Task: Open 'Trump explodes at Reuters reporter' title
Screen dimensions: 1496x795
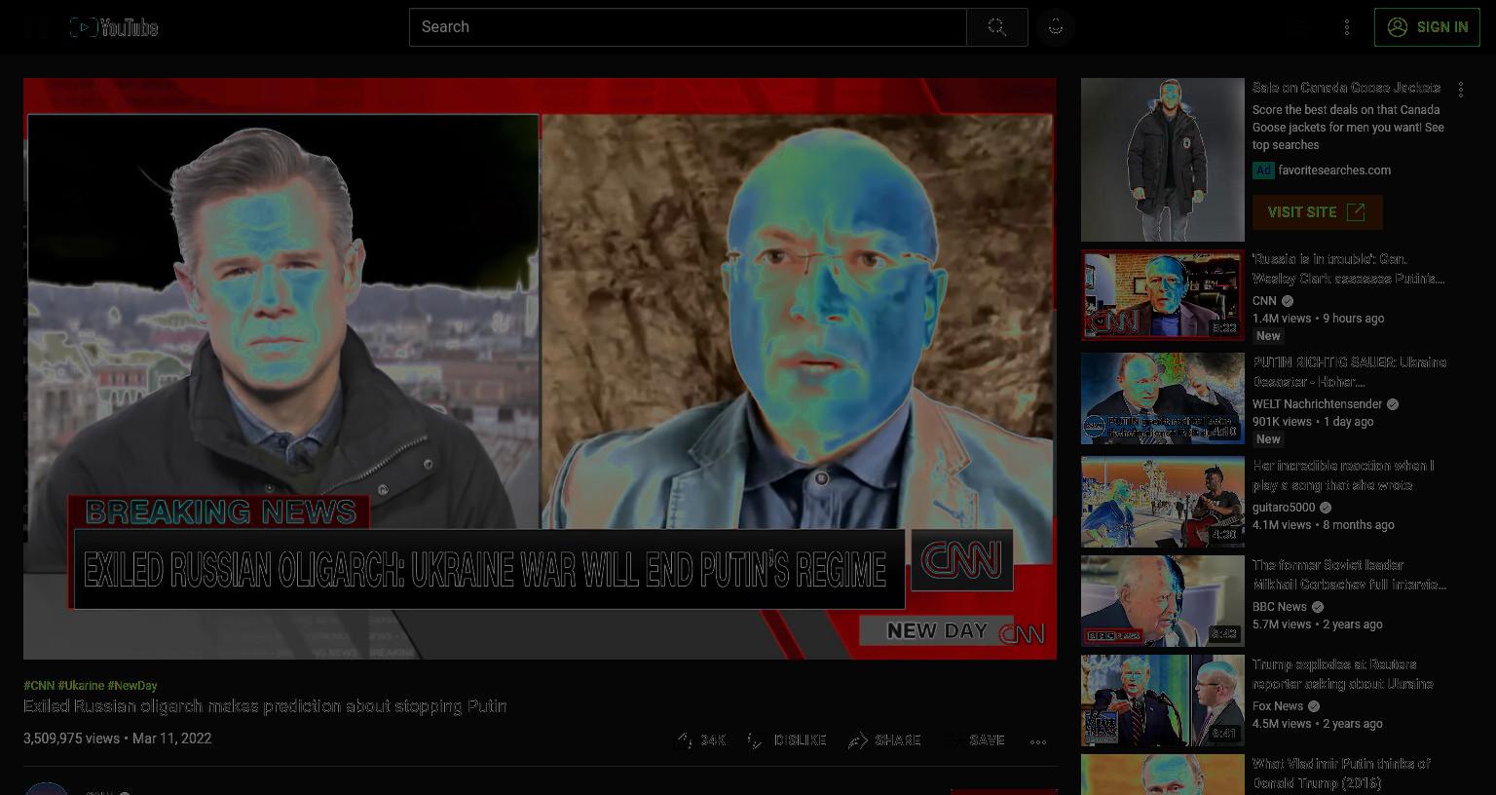Action: pos(1343,674)
